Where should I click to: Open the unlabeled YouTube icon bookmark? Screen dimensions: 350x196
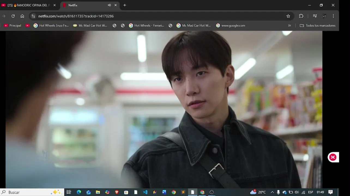[x=28, y=25]
